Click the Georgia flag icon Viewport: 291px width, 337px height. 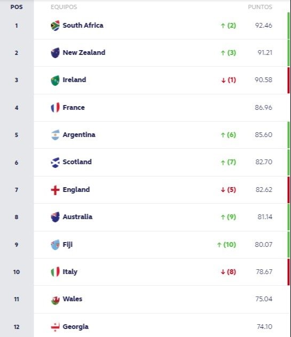click(55, 327)
